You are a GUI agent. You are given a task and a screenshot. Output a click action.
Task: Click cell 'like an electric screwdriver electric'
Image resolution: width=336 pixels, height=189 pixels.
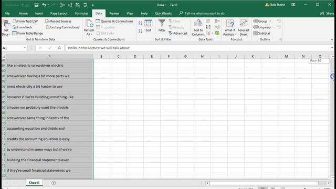tap(49, 65)
